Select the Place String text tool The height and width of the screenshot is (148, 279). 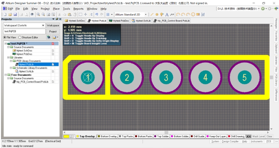(167, 15)
